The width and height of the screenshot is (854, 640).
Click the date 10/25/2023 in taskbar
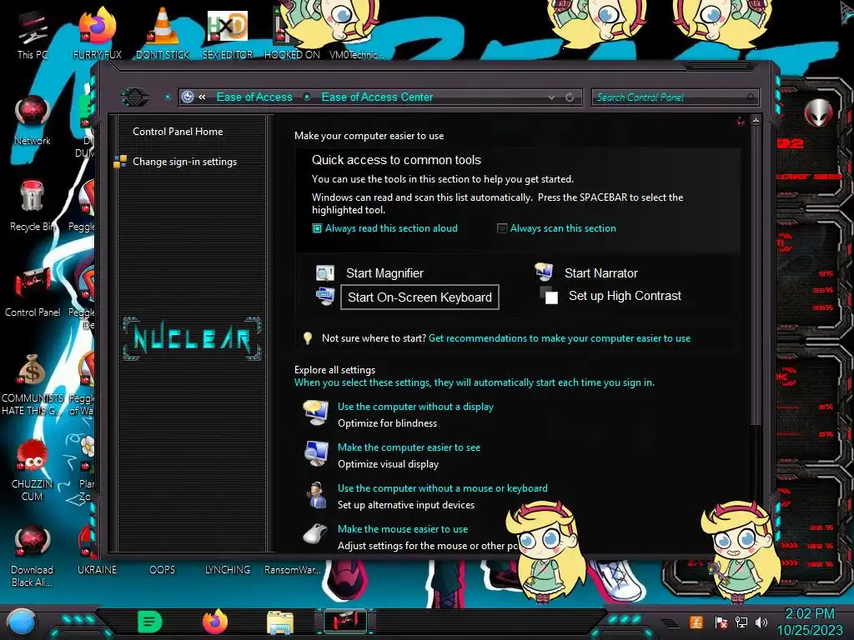809,631
